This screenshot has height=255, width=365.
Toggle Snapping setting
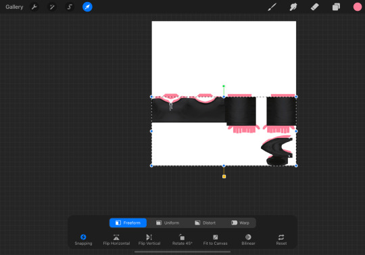click(83, 239)
